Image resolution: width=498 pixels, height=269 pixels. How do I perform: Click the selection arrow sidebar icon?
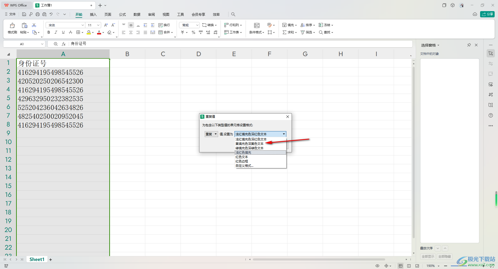[491, 53]
